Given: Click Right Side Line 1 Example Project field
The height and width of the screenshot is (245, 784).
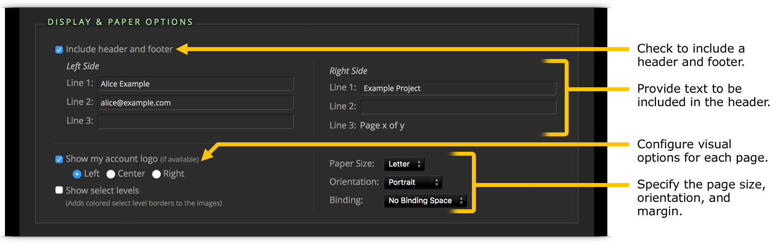Looking at the screenshot, I should point(458,88).
